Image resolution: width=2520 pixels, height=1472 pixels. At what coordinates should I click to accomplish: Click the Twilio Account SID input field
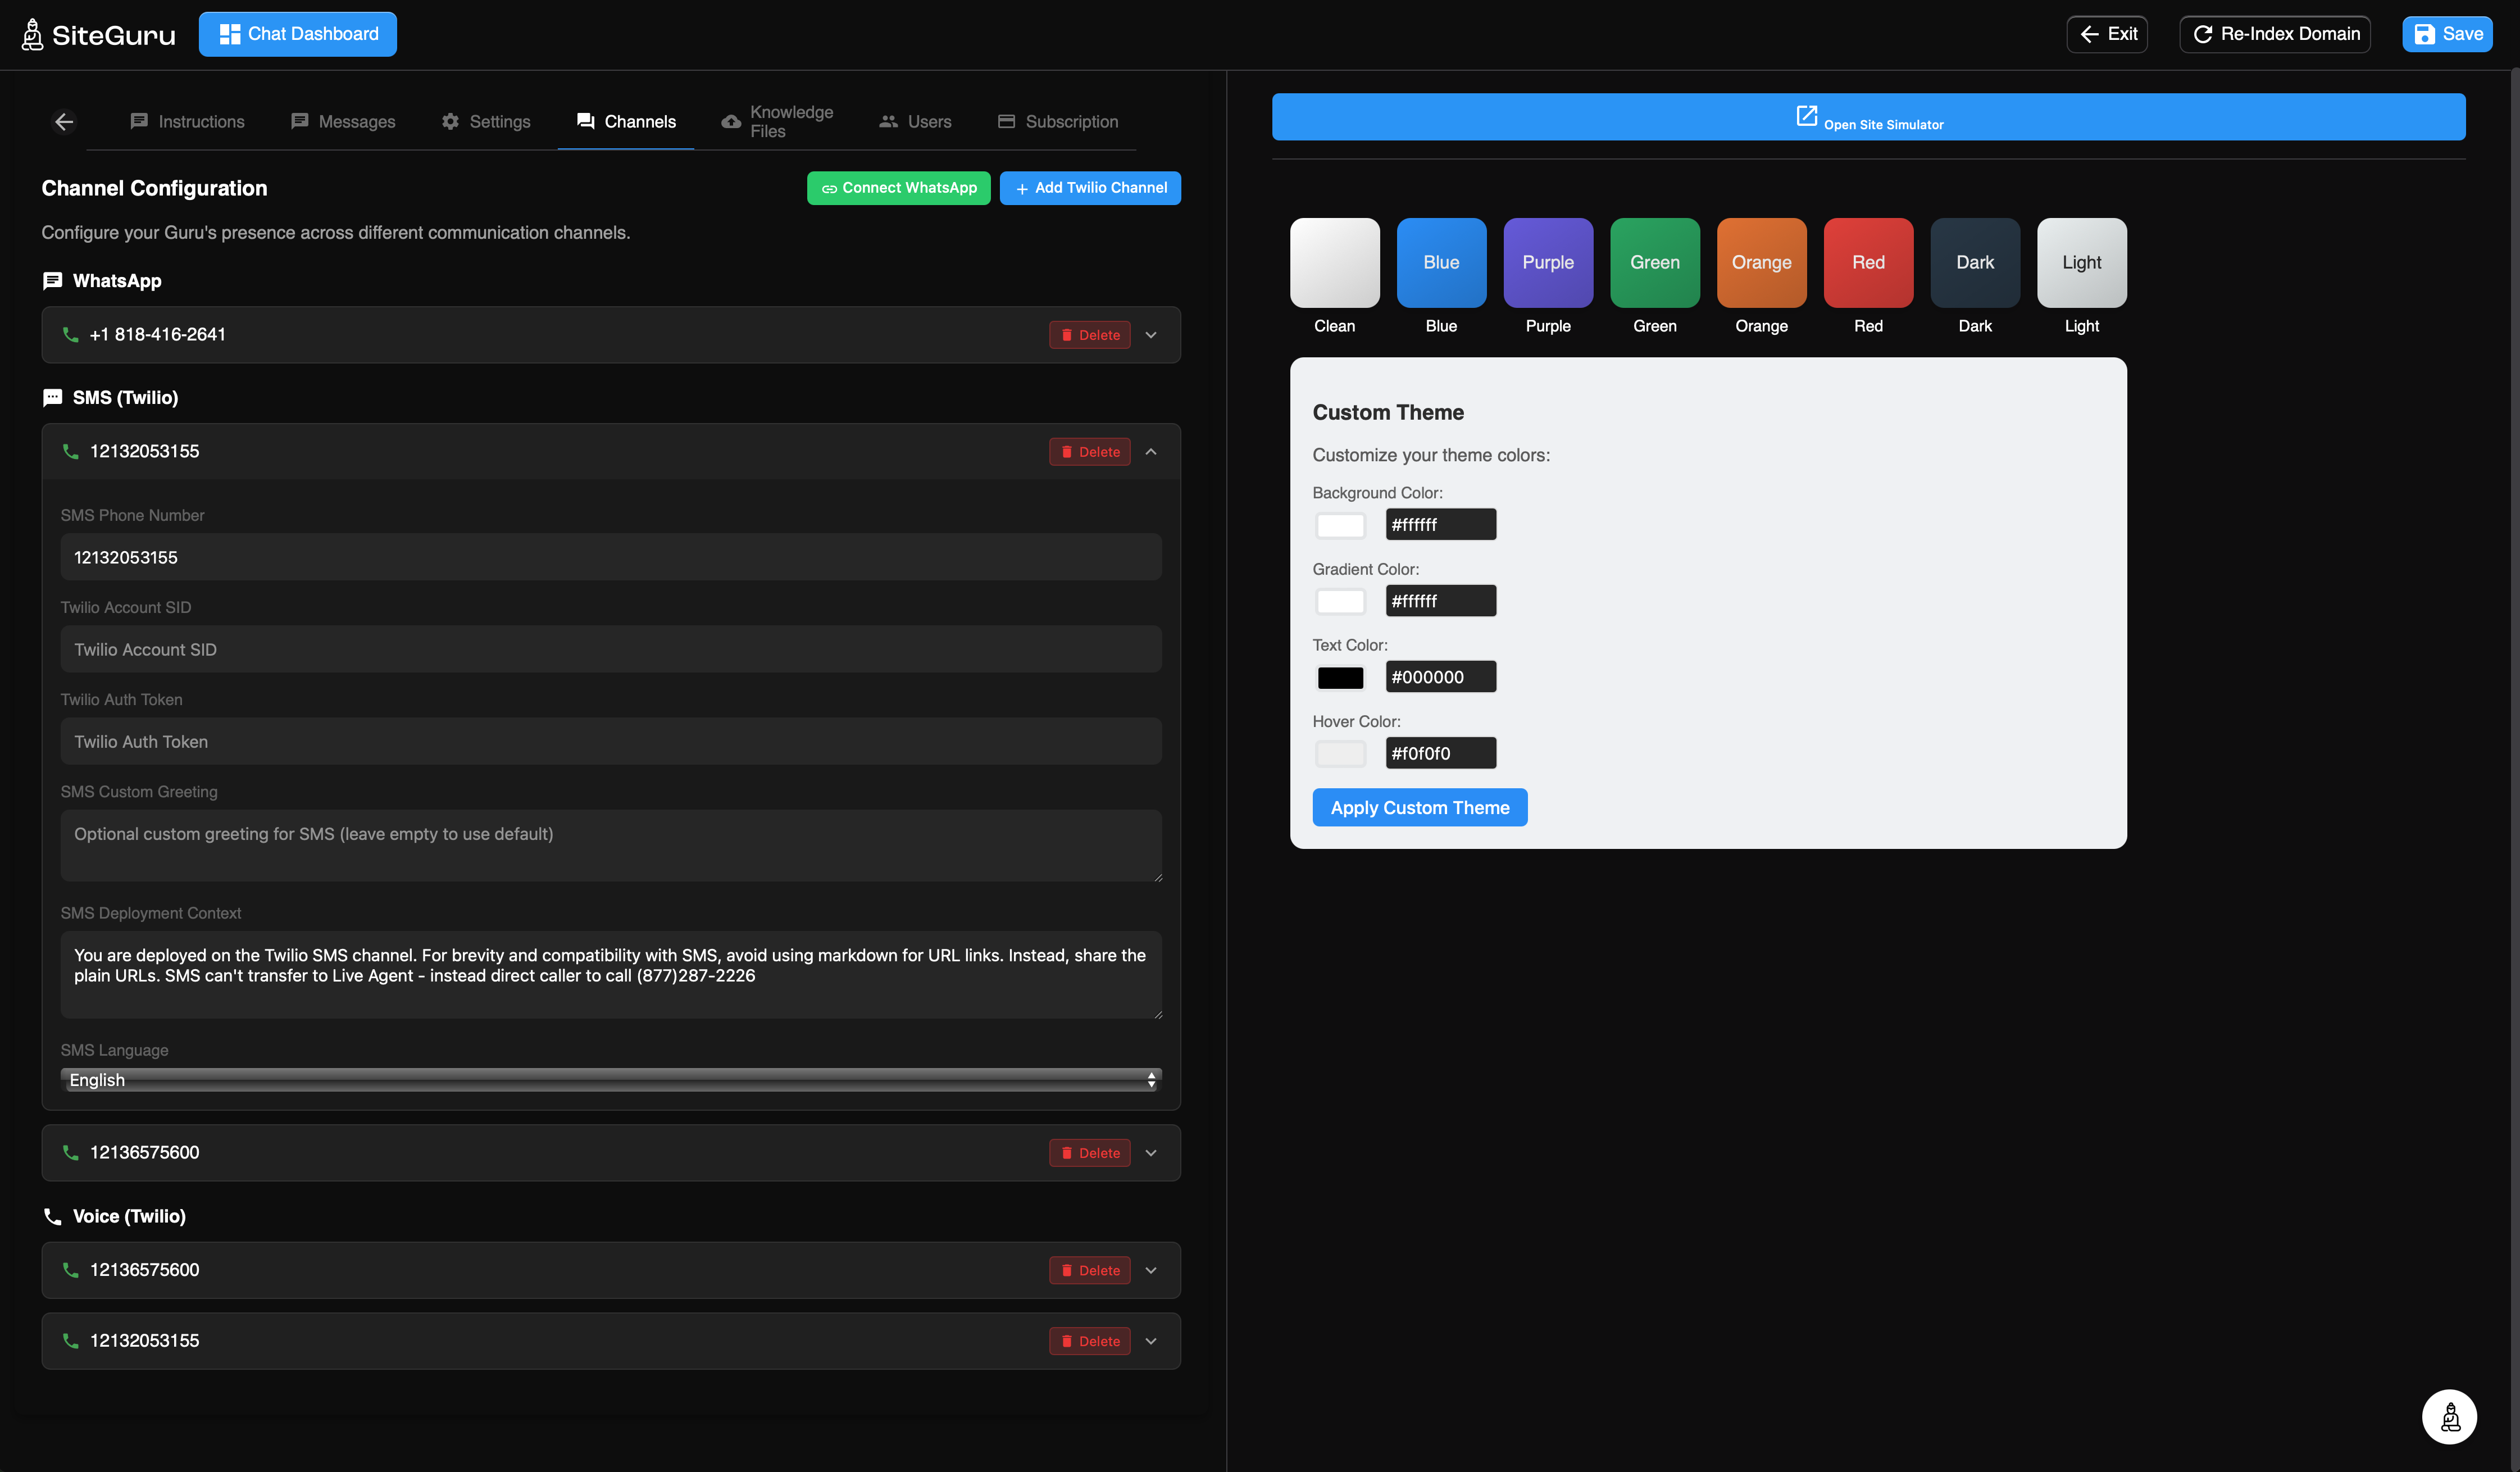610,650
